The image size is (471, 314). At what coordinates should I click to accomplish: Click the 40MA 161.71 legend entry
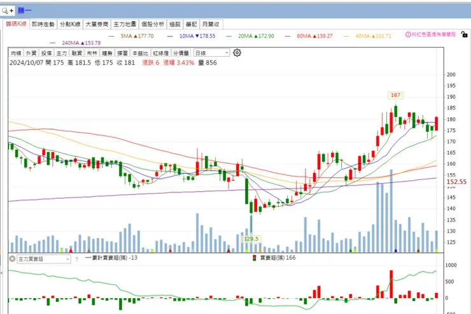pos(368,36)
